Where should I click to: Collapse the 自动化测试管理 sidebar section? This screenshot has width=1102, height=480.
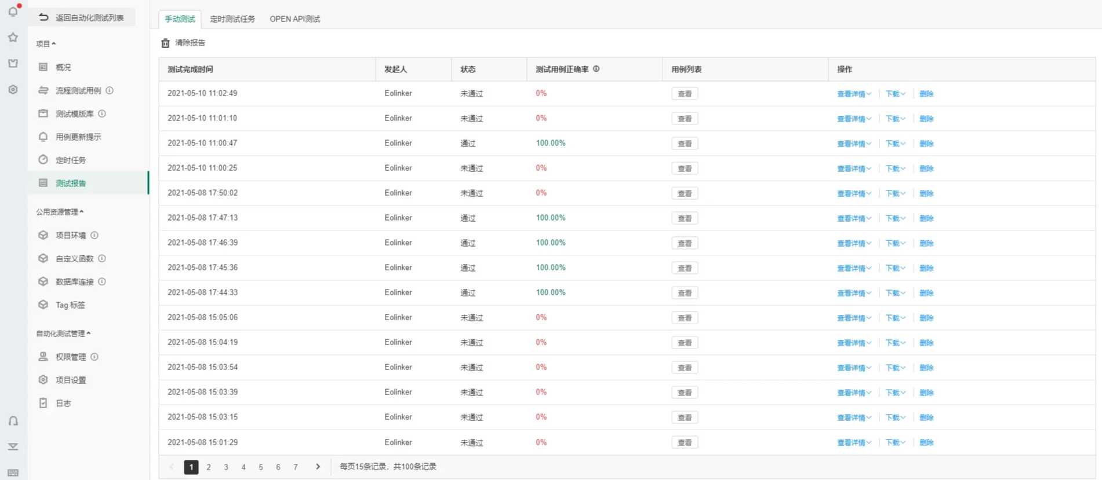63,334
